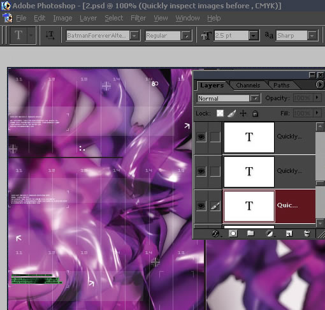The width and height of the screenshot is (325, 310).
Task: Toggle lock all padlock icon
Action: point(255,114)
